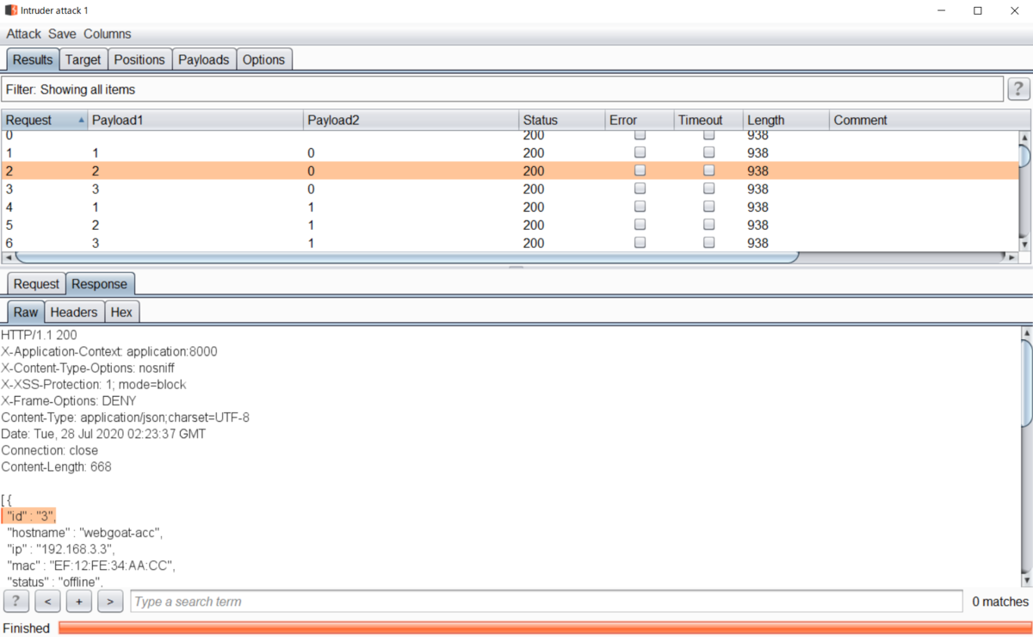The height and width of the screenshot is (637, 1033).
Task: Open the Headers view tab
Action: tap(74, 312)
